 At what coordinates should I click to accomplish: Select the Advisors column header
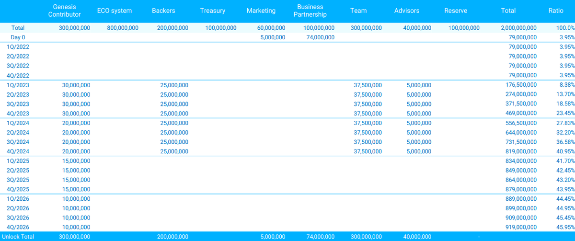click(406, 11)
